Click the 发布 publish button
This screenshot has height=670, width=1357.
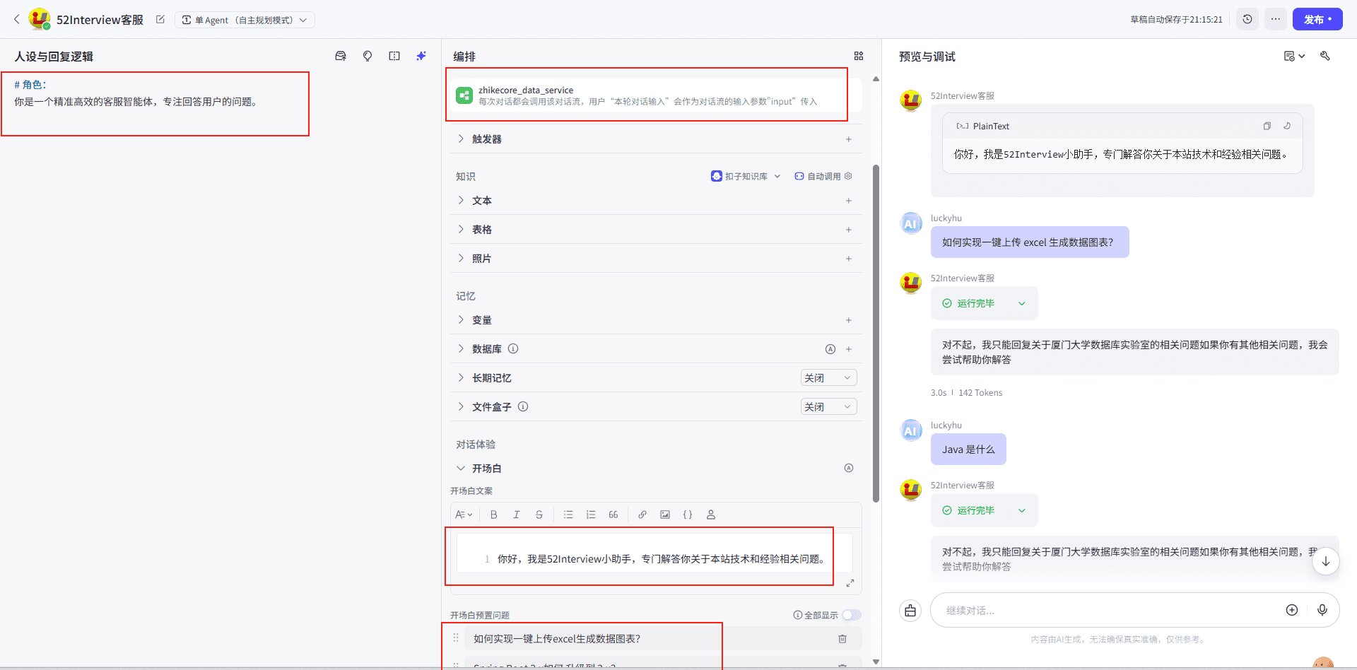coord(1317,19)
